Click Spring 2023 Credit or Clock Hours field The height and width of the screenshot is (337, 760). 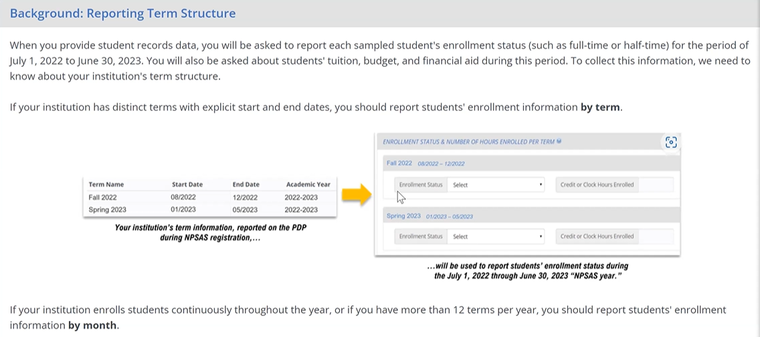[656, 237]
